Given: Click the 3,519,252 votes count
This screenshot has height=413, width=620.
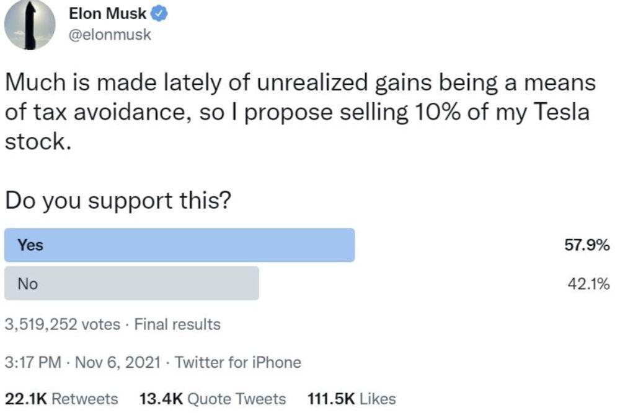Looking at the screenshot, I should tap(62, 324).
